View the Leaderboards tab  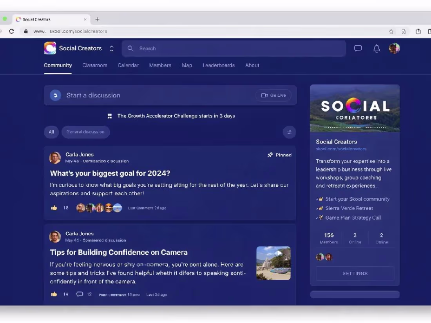coord(219,65)
